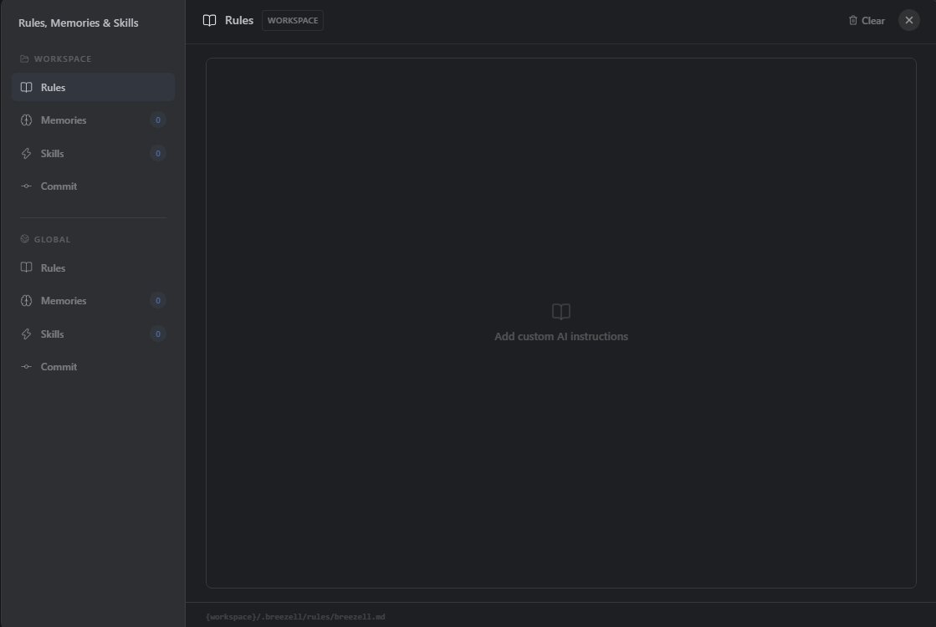
Task: Close the Rules, Memories & Skills dialog
Action: [909, 20]
